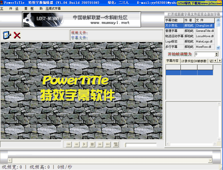Click the 作者 column header

point(189,20)
